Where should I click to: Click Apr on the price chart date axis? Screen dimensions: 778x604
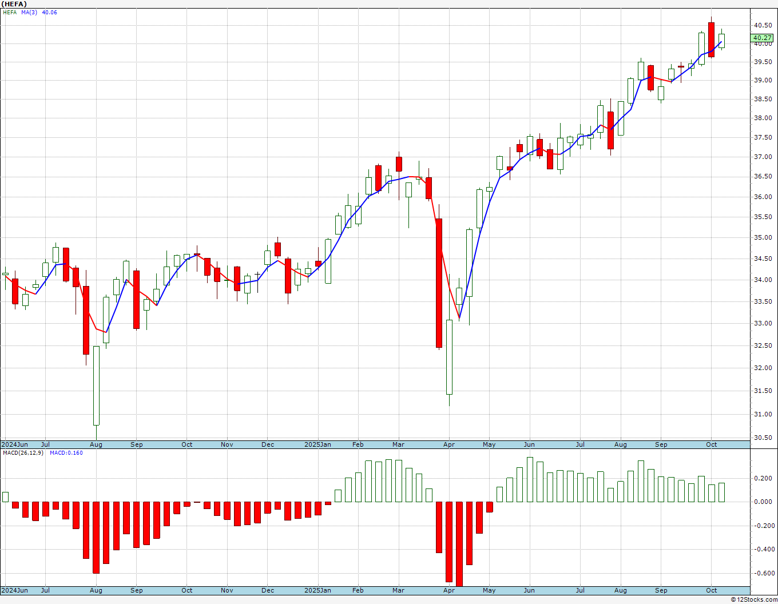(449, 444)
